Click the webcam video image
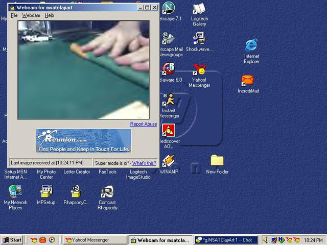This screenshot has height=245, width=327. [83, 70]
